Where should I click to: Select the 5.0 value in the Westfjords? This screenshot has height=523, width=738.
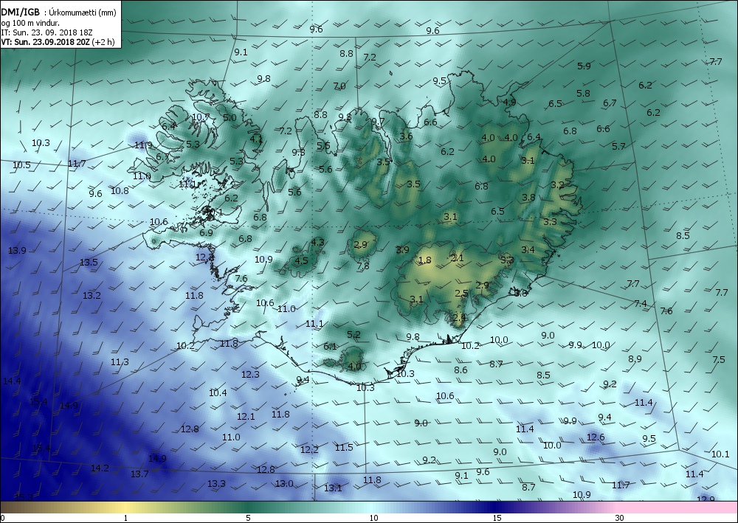coord(230,117)
